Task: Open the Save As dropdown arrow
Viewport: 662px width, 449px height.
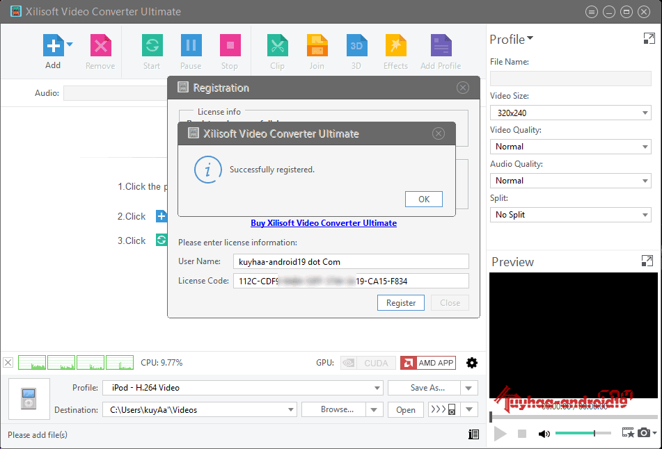Action: tap(469, 388)
